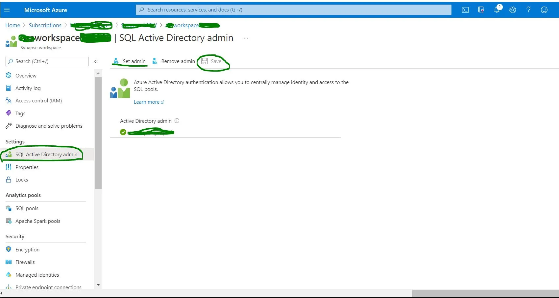Viewport: 559px width, 298px height.
Task: Open Cloud Shell from the top bar
Action: click(x=465, y=10)
